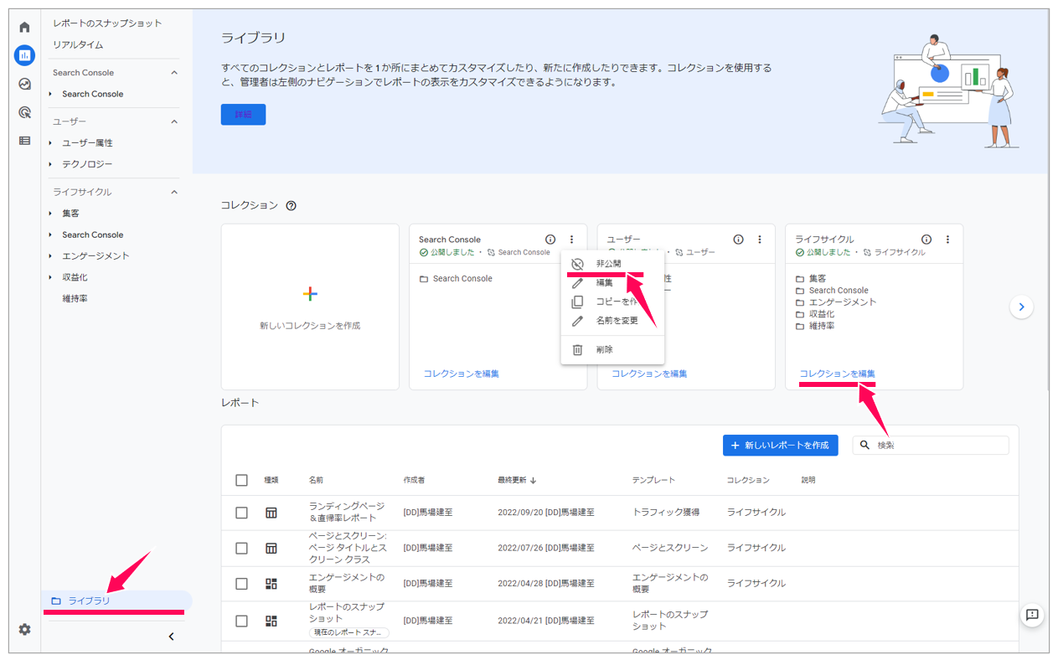Check the box for ページとスクリーン report row
The width and height of the screenshot is (1058, 660).
coord(241,548)
